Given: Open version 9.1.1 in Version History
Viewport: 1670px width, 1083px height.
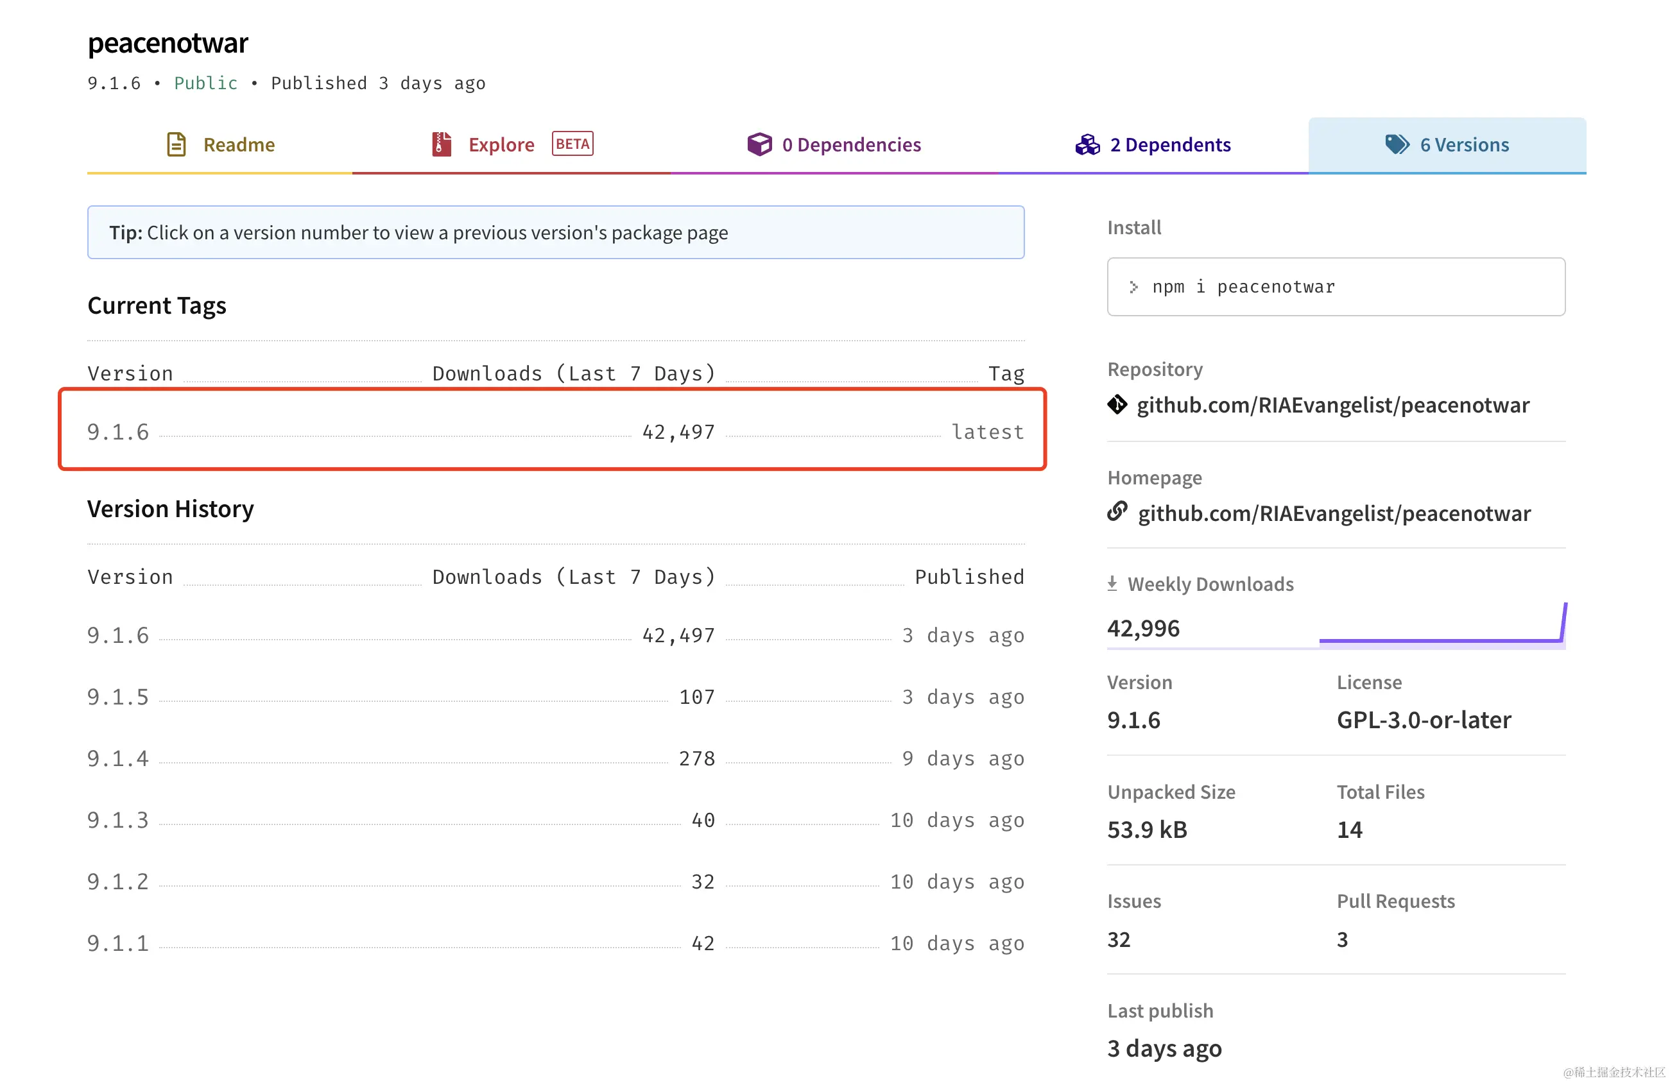Looking at the screenshot, I should point(118,943).
